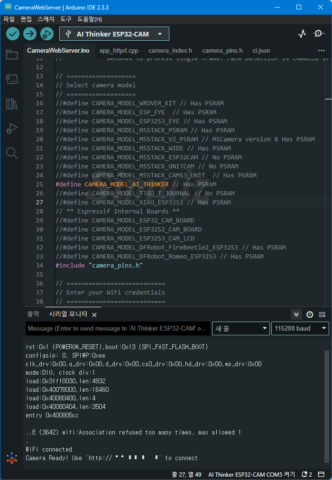Open Library Manager books icon
The height and width of the screenshot is (480, 332).
click(x=12, y=104)
